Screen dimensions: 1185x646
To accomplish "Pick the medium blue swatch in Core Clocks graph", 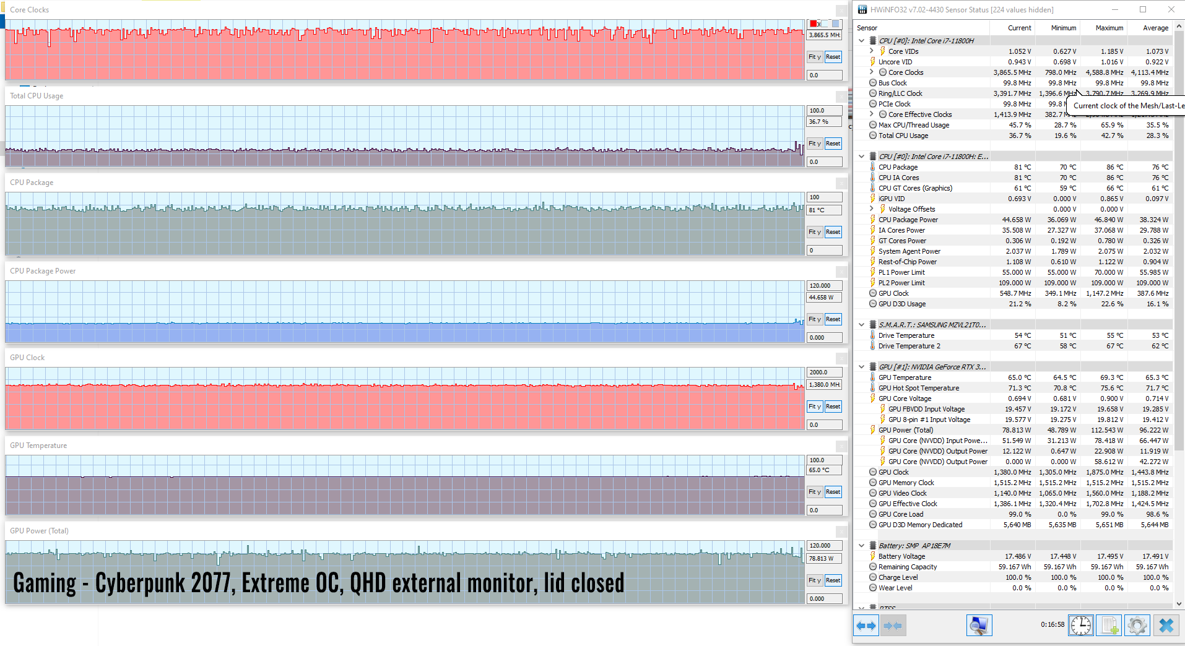I will pos(836,24).
